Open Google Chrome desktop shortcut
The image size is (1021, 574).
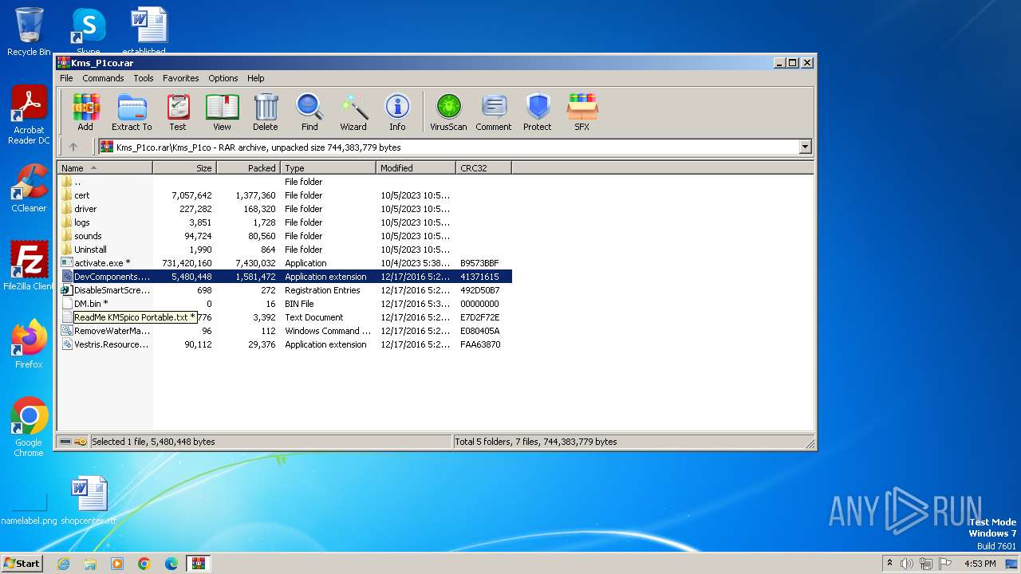(29, 427)
